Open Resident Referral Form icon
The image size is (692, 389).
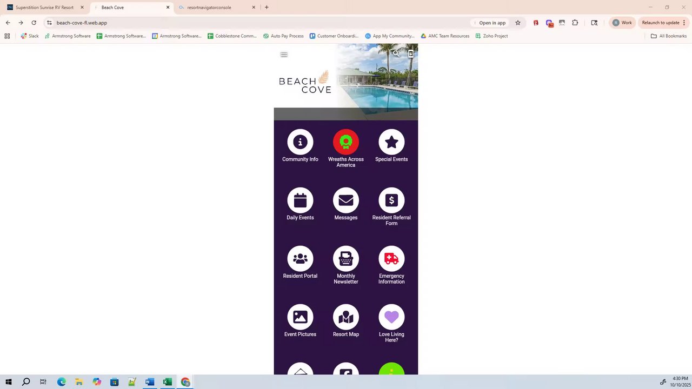pos(391,200)
